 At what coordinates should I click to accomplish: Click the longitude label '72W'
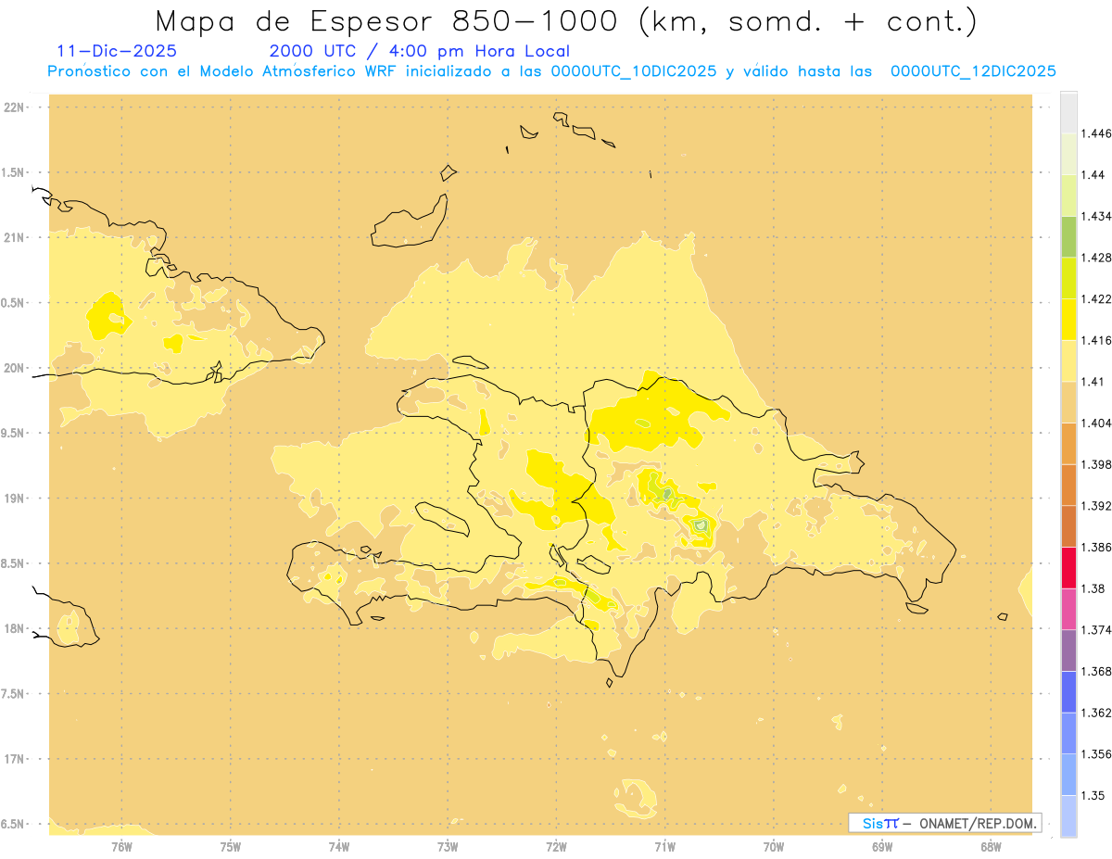coord(556,846)
